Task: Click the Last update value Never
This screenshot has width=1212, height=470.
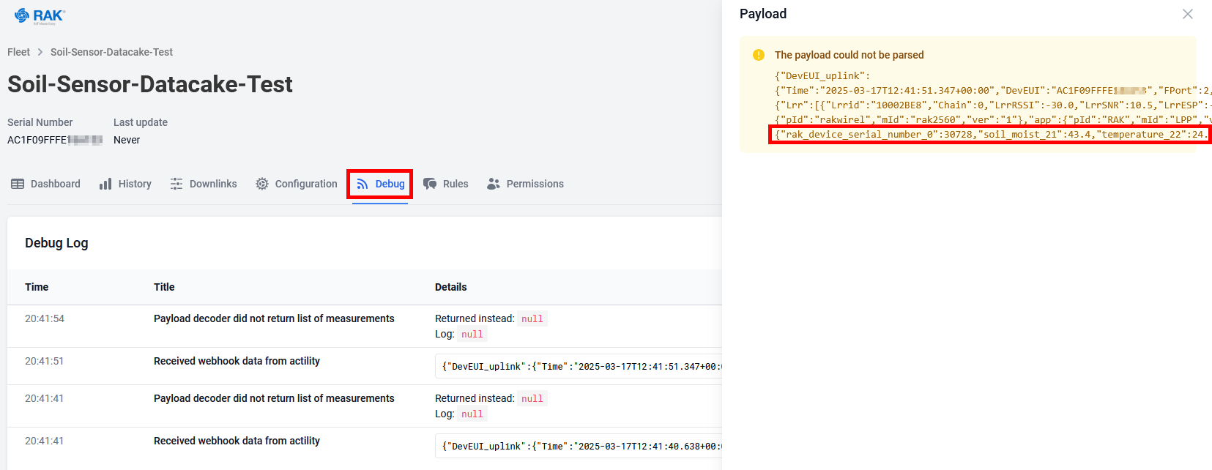Action: pyautogui.click(x=127, y=140)
